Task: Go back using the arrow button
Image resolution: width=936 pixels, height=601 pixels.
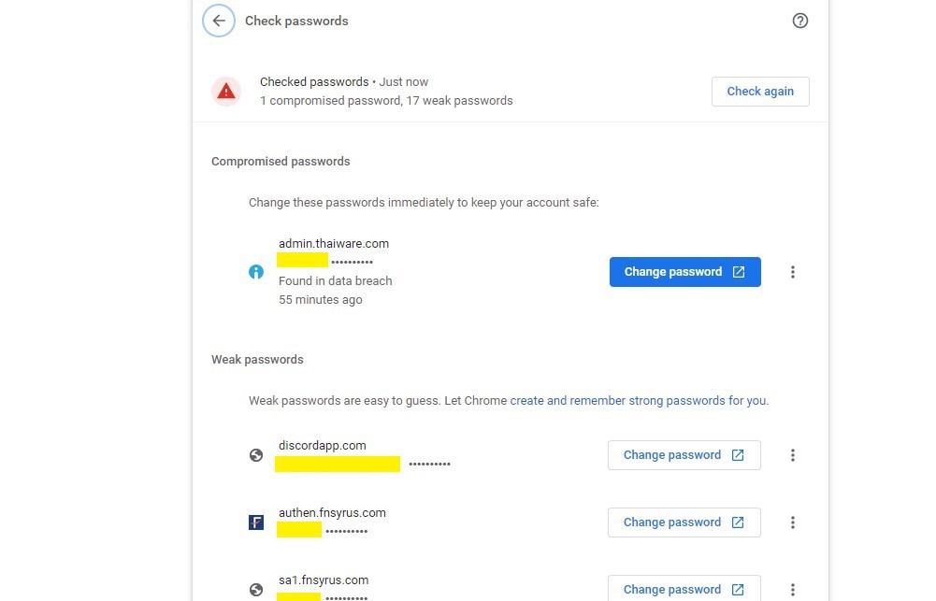Action: pos(219,21)
